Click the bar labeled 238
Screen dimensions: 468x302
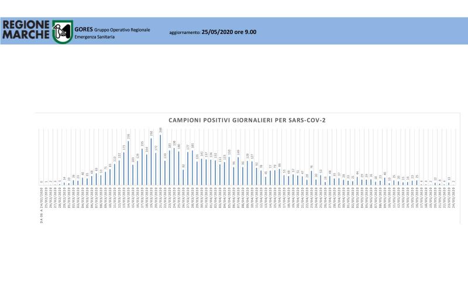click(128, 163)
